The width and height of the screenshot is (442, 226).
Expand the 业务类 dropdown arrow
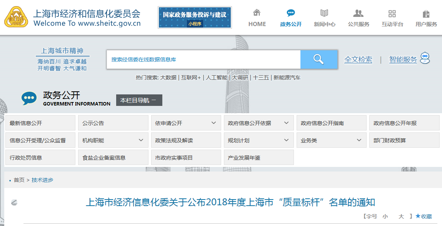point(359,140)
